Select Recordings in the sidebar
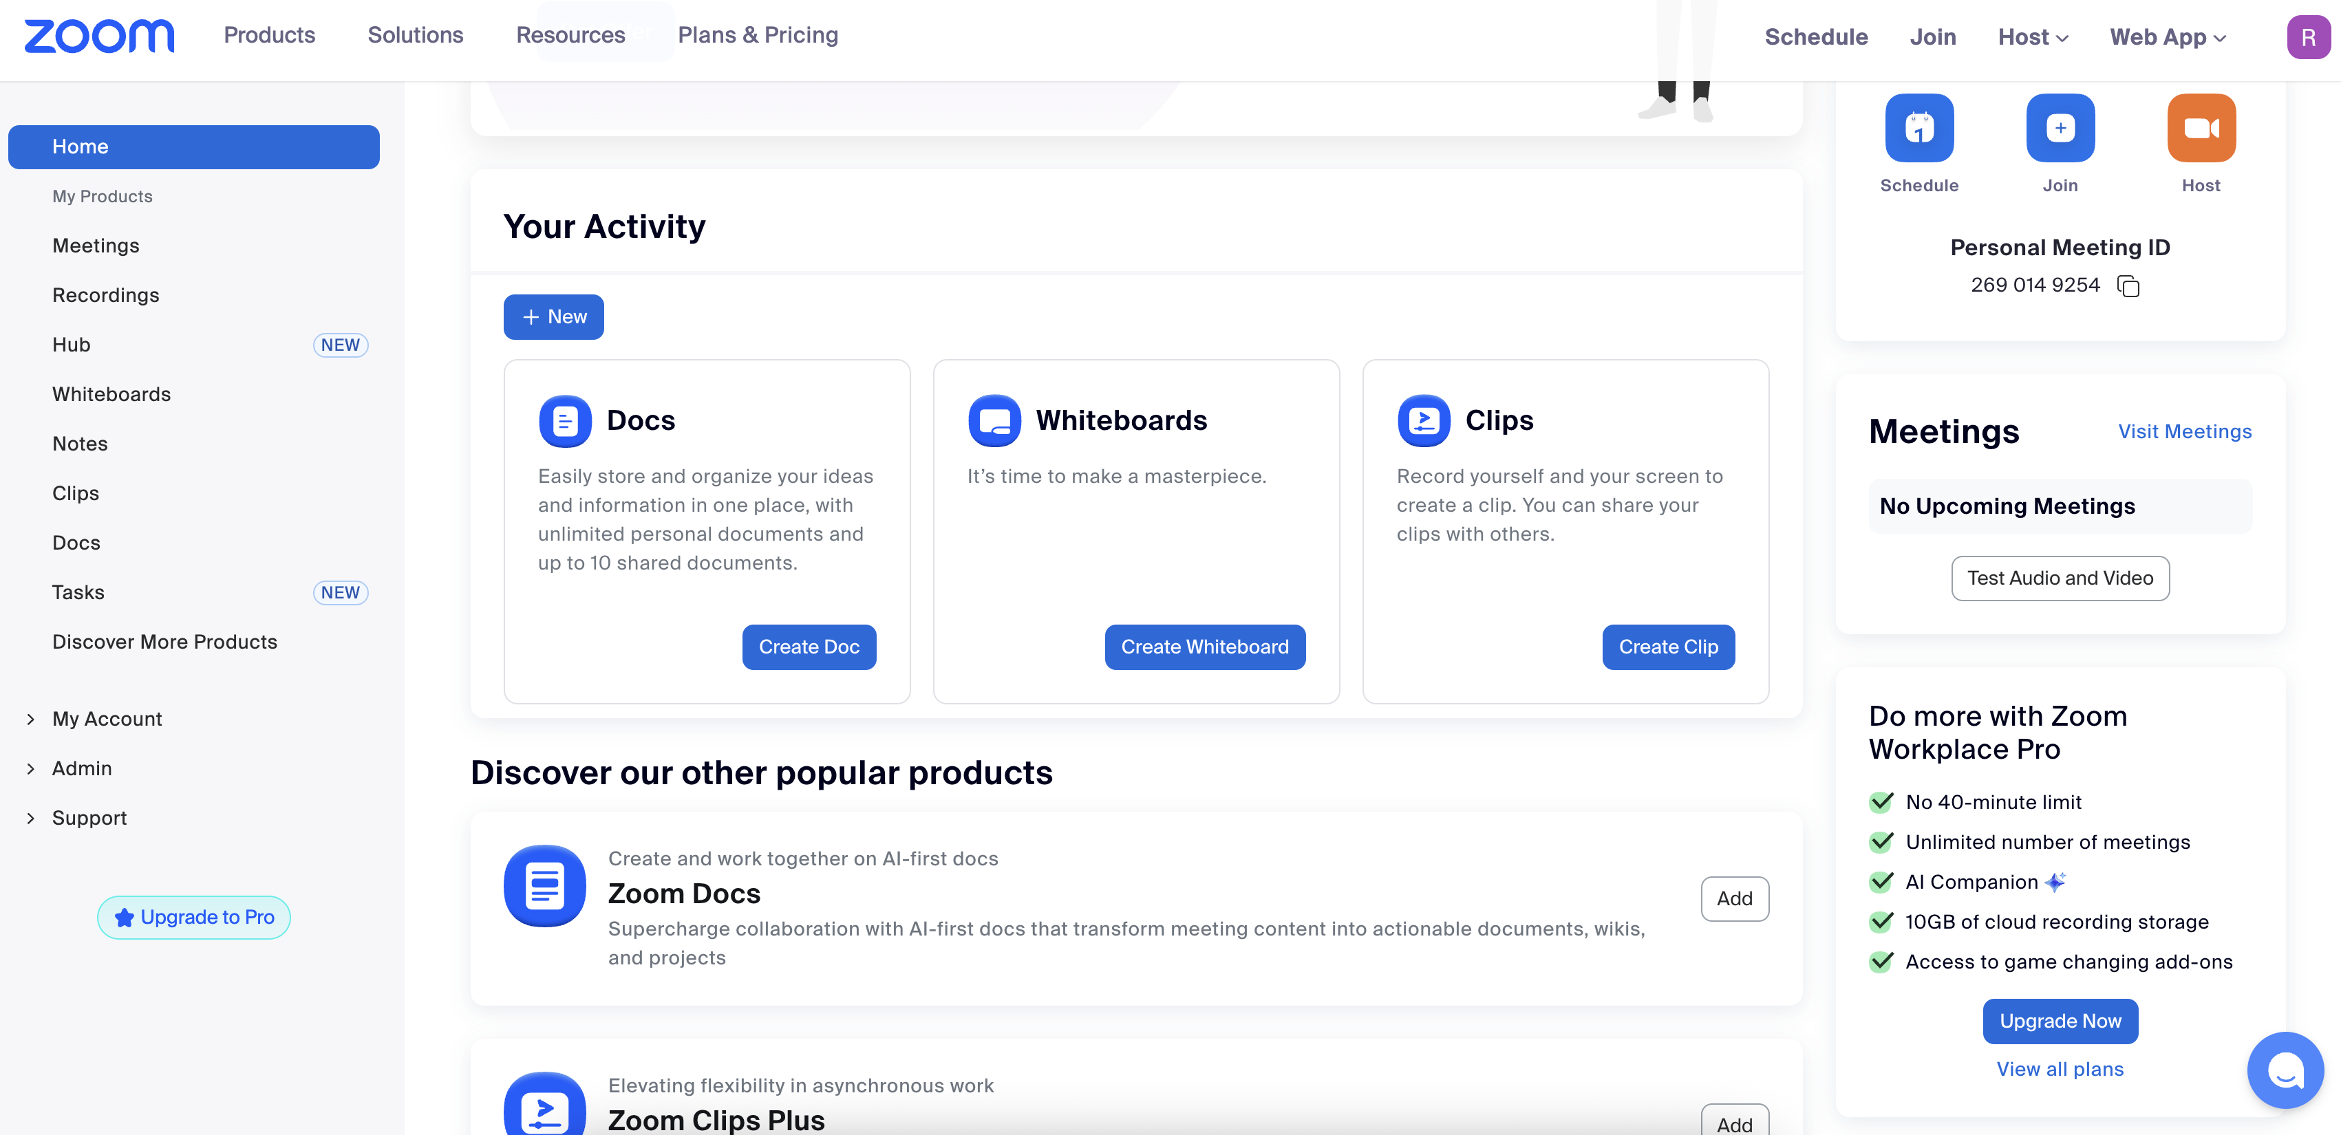Screen dimensions: 2341x1135 click(105, 295)
